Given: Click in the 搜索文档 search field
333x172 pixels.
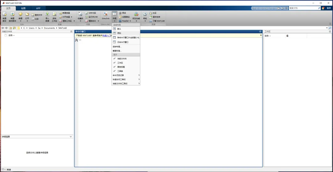Looking at the screenshot, I should coord(305,8).
